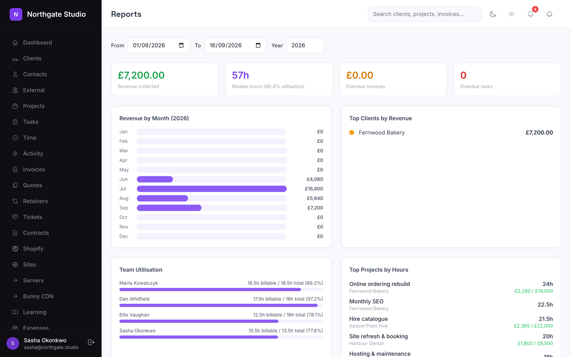Viewport: 571px width, 357px height.
Task: Click the £1,800 / £8,500 budget figure
Action: [535, 344]
